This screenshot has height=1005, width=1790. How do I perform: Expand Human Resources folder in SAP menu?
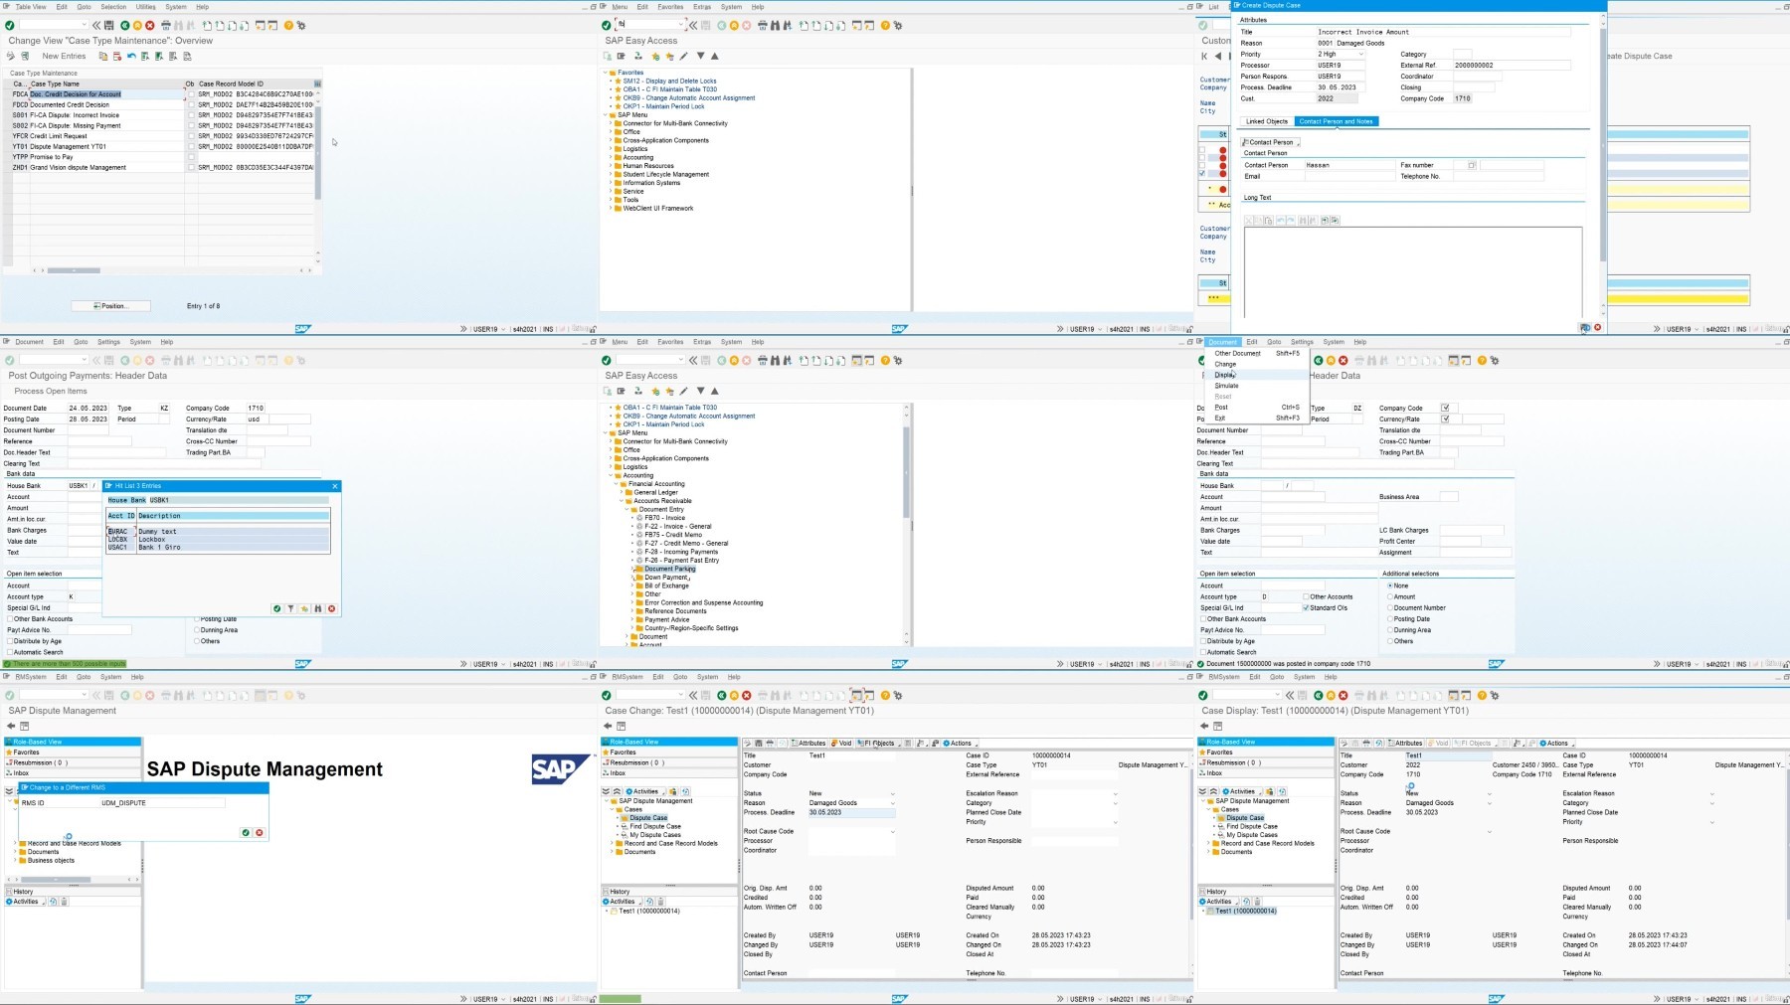tap(611, 166)
